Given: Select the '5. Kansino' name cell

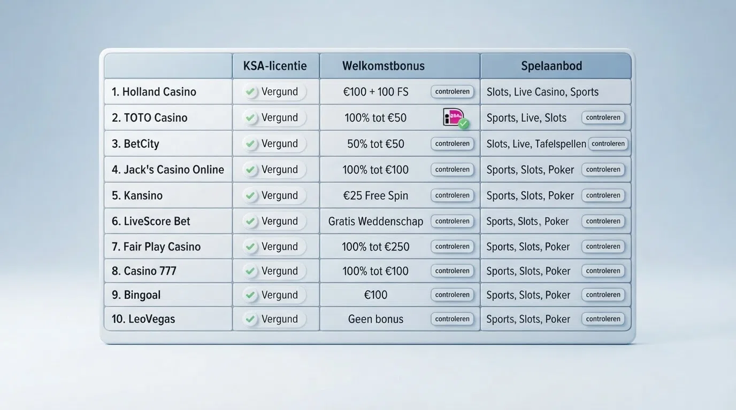Looking at the screenshot, I should pyautogui.click(x=168, y=195).
